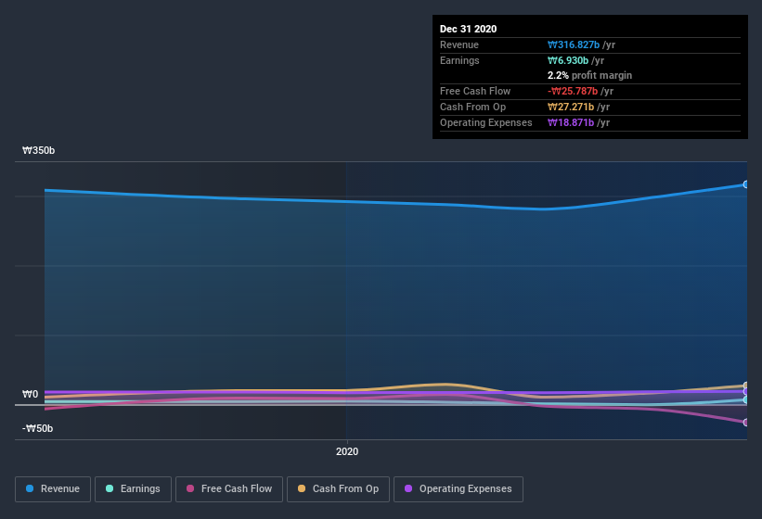The width and height of the screenshot is (762, 519).
Task: Click the ₩0 y-axis label
Action: [30, 394]
